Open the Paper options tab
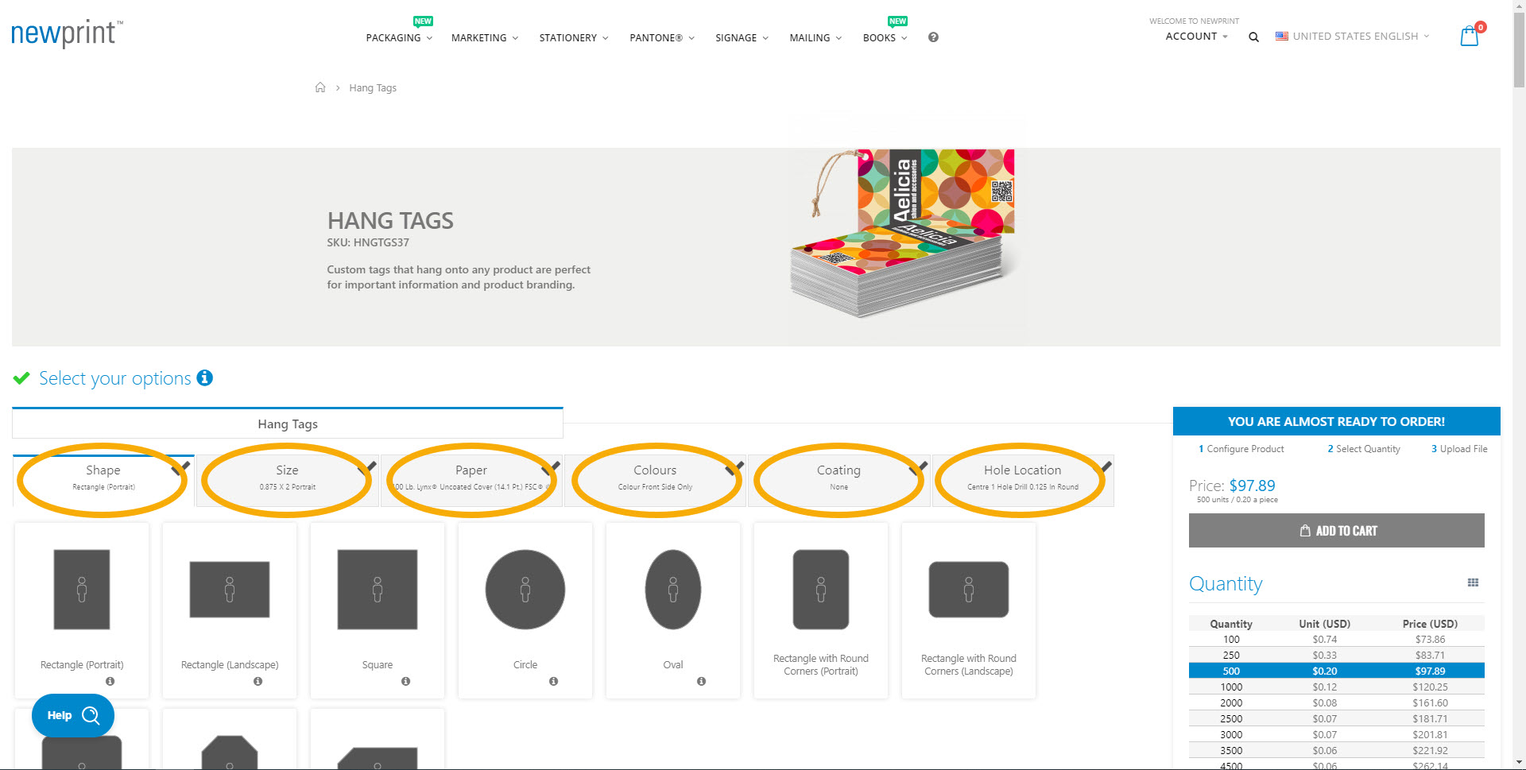 (x=471, y=480)
